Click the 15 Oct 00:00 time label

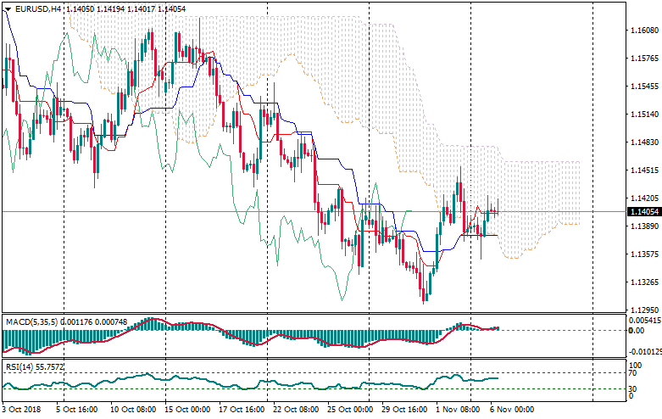[x=187, y=409]
